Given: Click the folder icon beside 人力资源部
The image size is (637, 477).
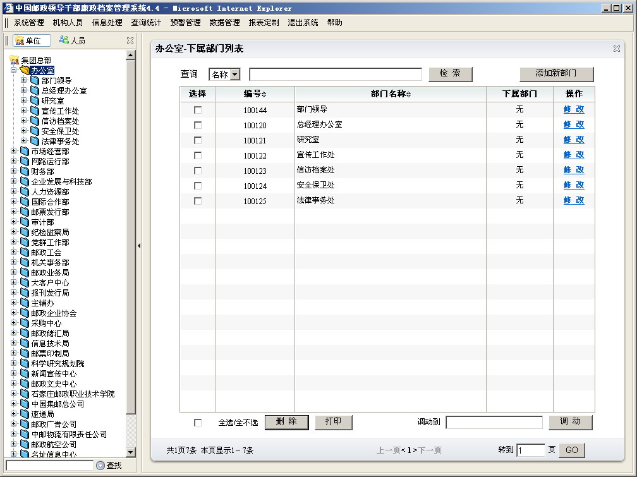Looking at the screenshot, I should 25,191.
